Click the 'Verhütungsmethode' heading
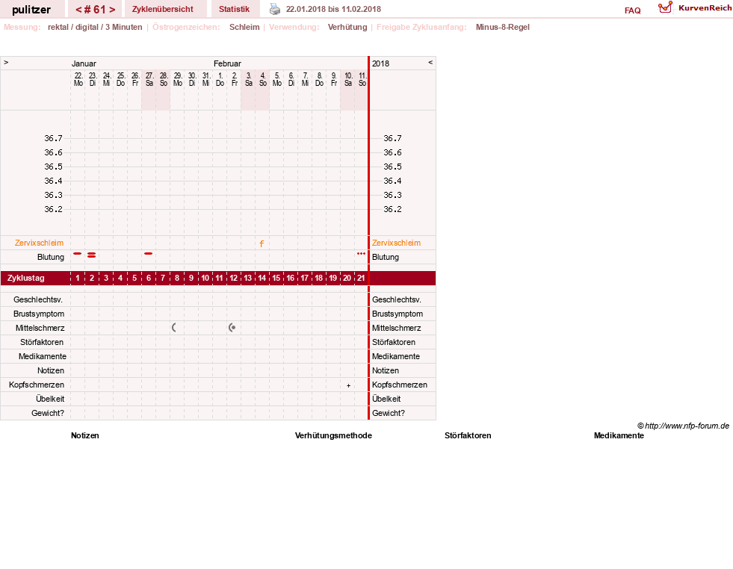The height and width of the screenshot is (569, 733). click(x=333, y=435)
